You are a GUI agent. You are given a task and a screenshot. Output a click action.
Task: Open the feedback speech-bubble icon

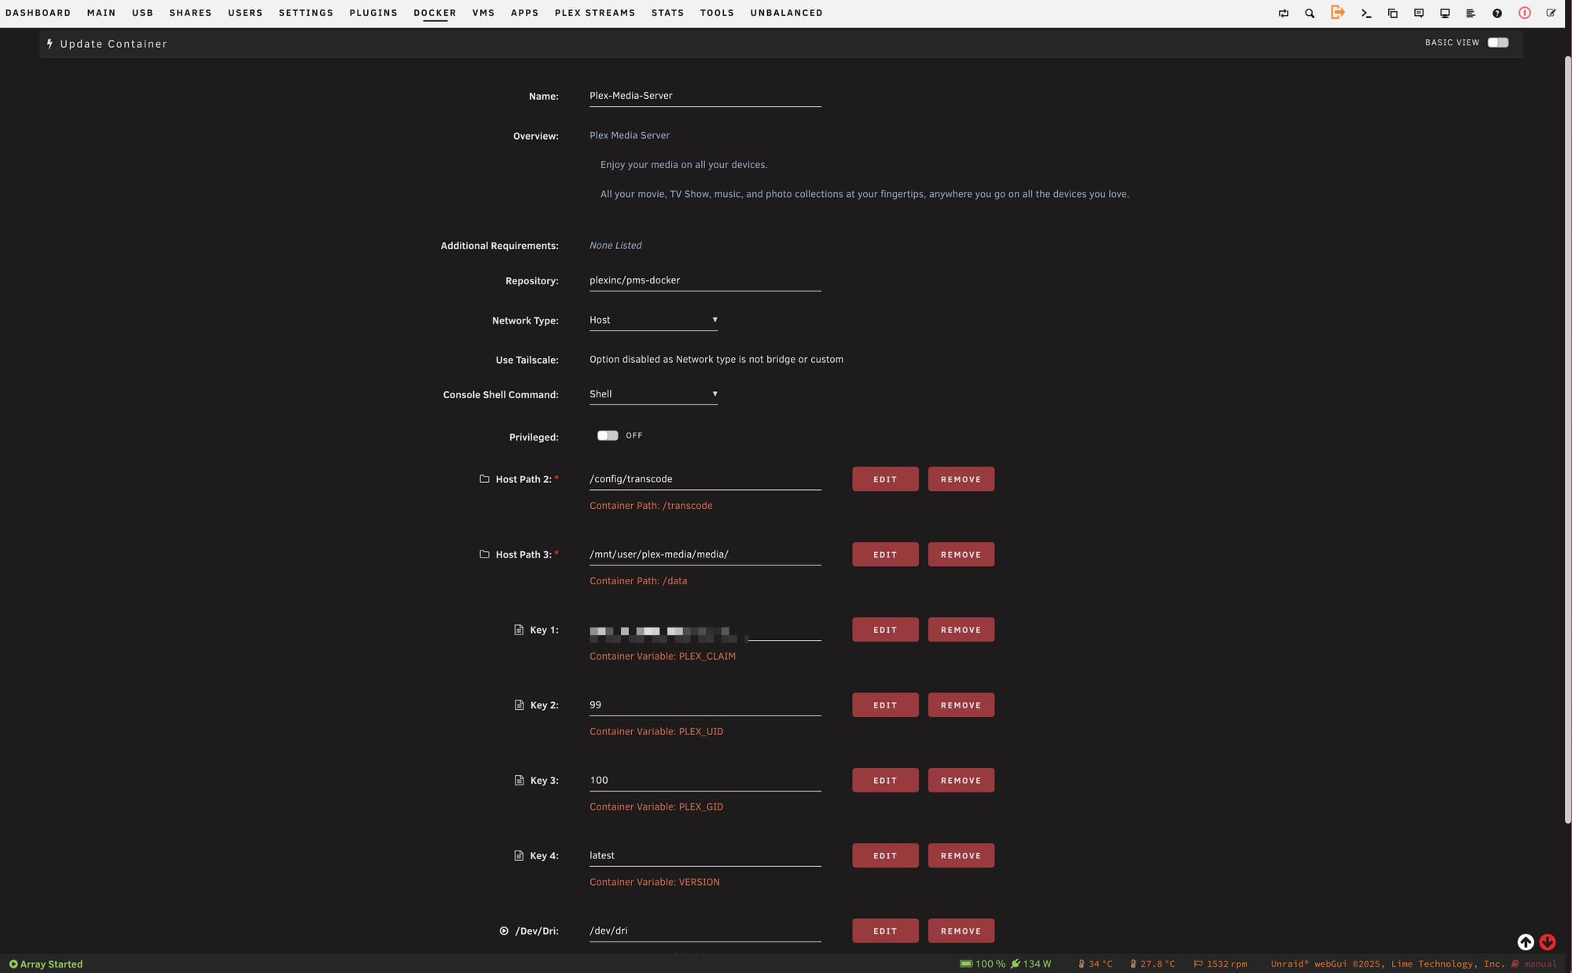(1419, 13)
